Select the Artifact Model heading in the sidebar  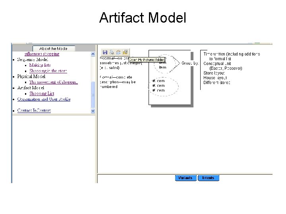[31, 88]
